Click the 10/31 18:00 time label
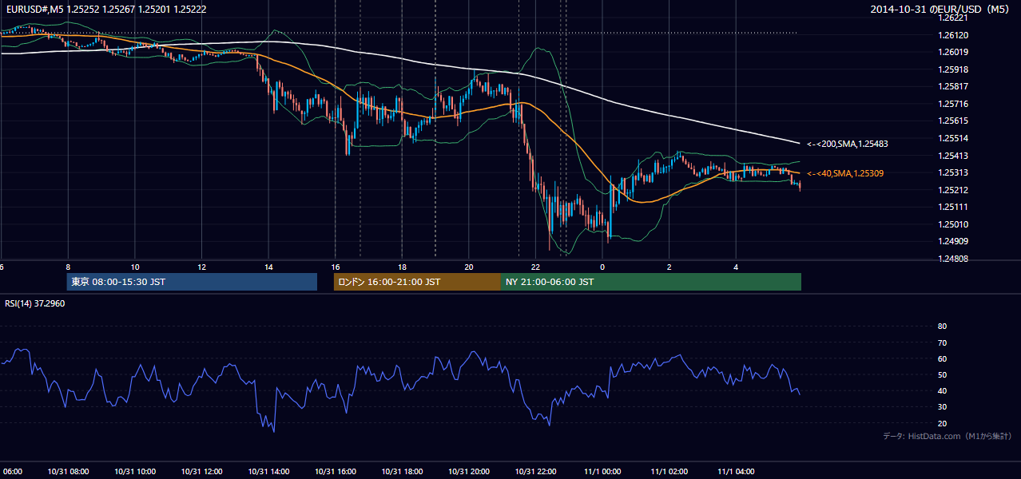The image size is (1021, 479). [x=402, y=471]
